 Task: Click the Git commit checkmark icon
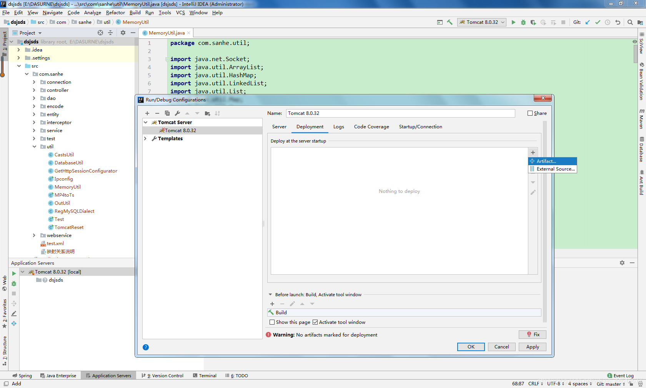tap(598, 22)
